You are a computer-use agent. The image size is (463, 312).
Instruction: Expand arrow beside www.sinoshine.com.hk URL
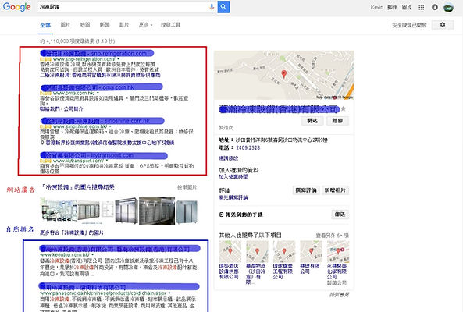coord(110,127)
